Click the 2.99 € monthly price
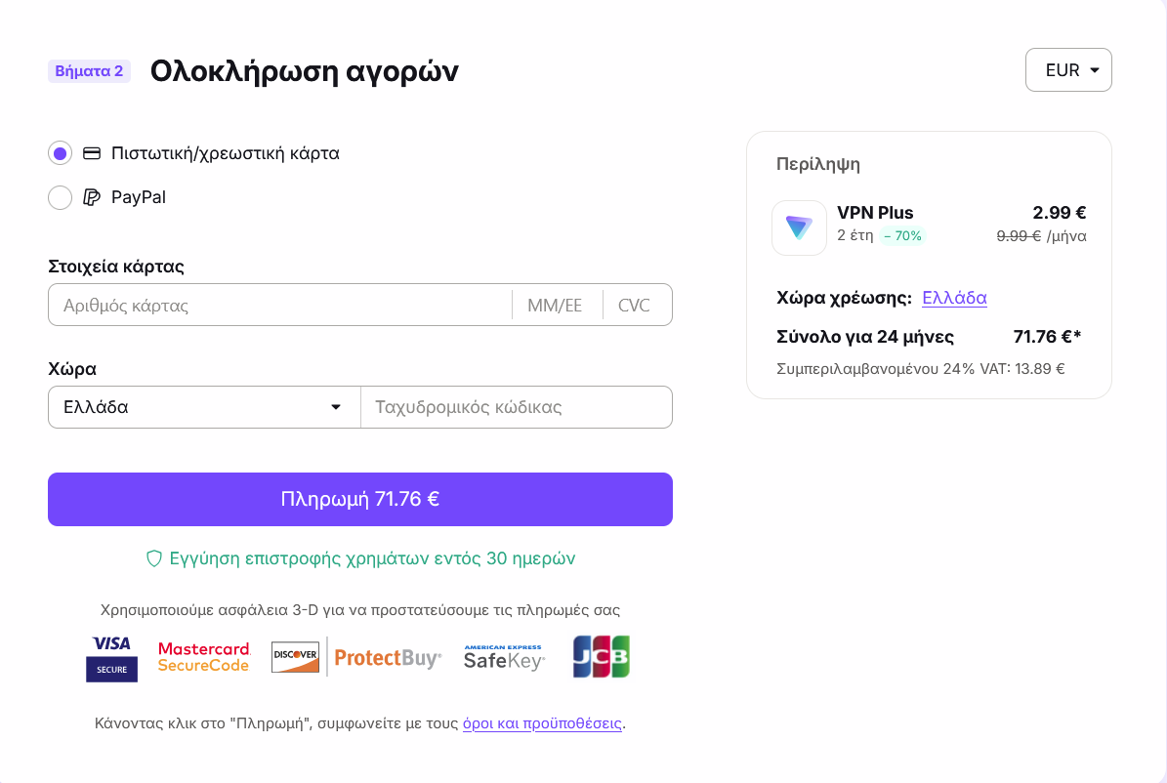This screenshot has height=783, width=1167. (1059, 213)
